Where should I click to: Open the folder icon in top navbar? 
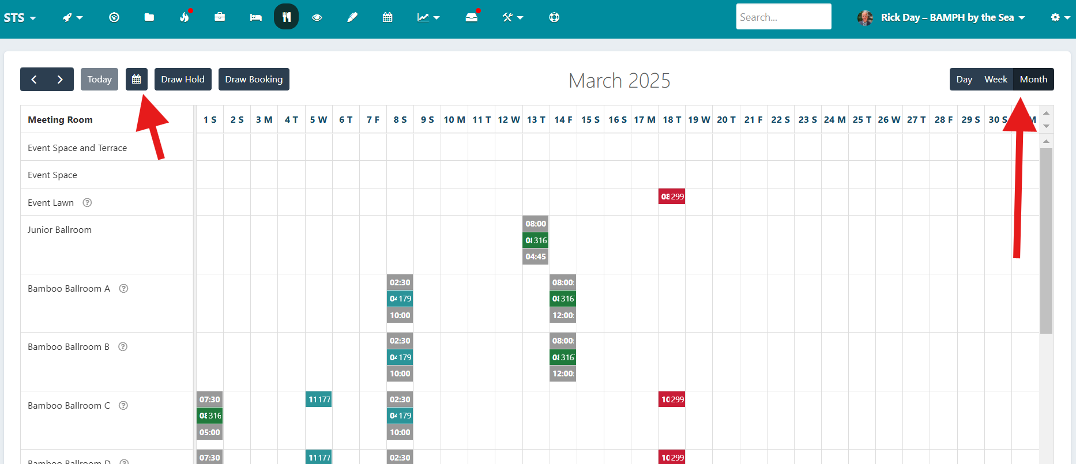point(149,17)
